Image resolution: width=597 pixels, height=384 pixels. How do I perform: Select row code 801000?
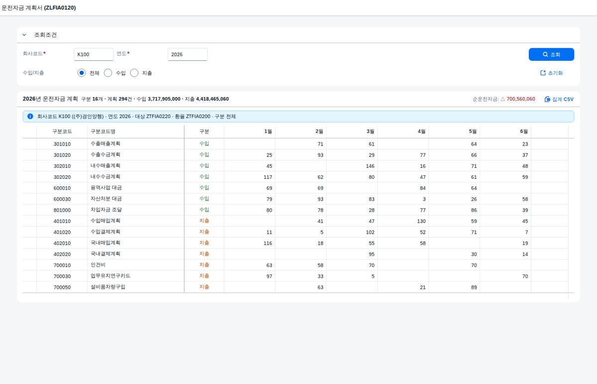pyautogui.click(x=62, y=210)
